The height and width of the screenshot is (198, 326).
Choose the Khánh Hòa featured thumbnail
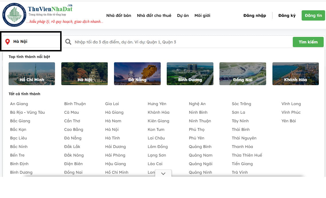[x=295, y=74]
